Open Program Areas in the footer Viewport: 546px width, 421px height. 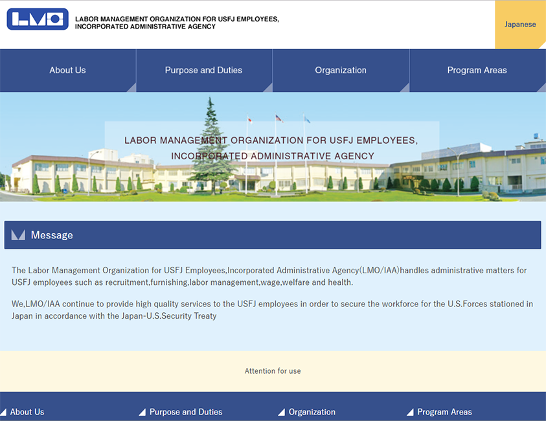(445, 412)
